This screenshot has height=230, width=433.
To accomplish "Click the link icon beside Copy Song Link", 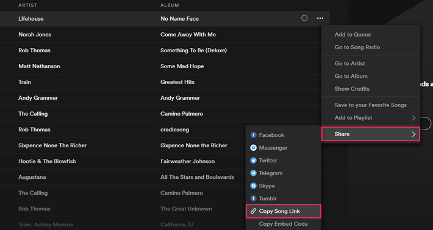I will 253,211.
